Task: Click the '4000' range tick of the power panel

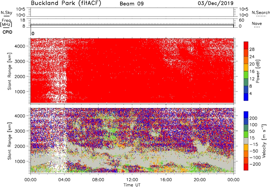Action: (x=20, y=46)
